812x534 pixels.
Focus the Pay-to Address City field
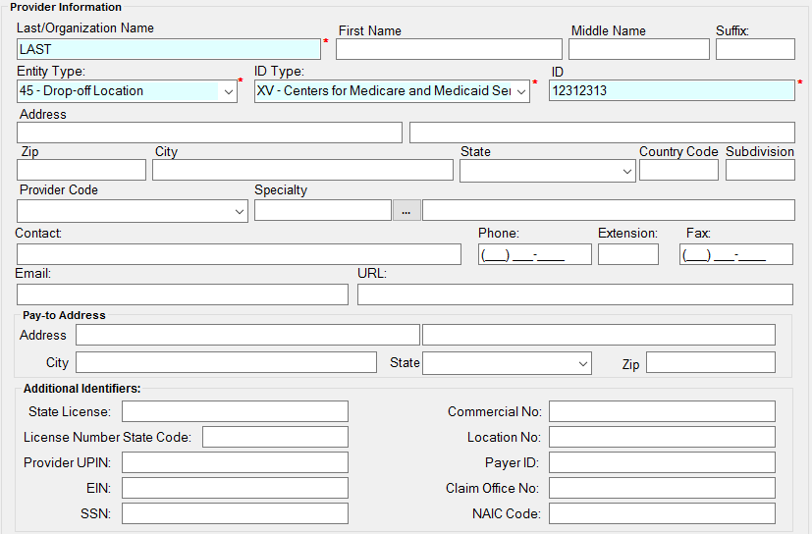point(226,362)
